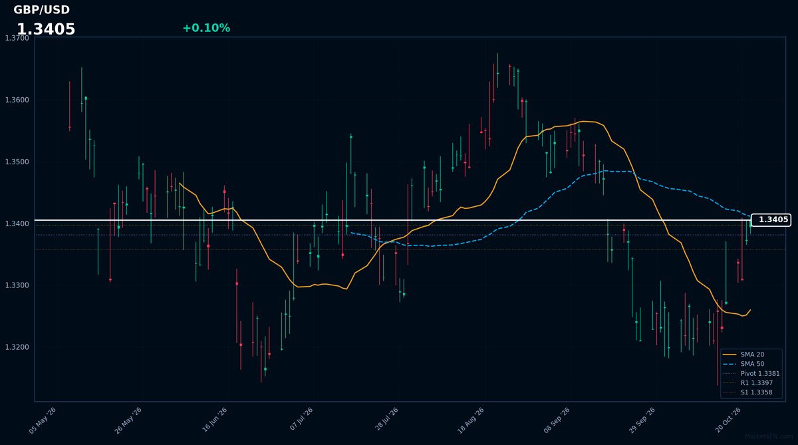Click the 1.3405 current price tag on axis
798x445 pixels.
pyautogui.click(x=771, y=220)
